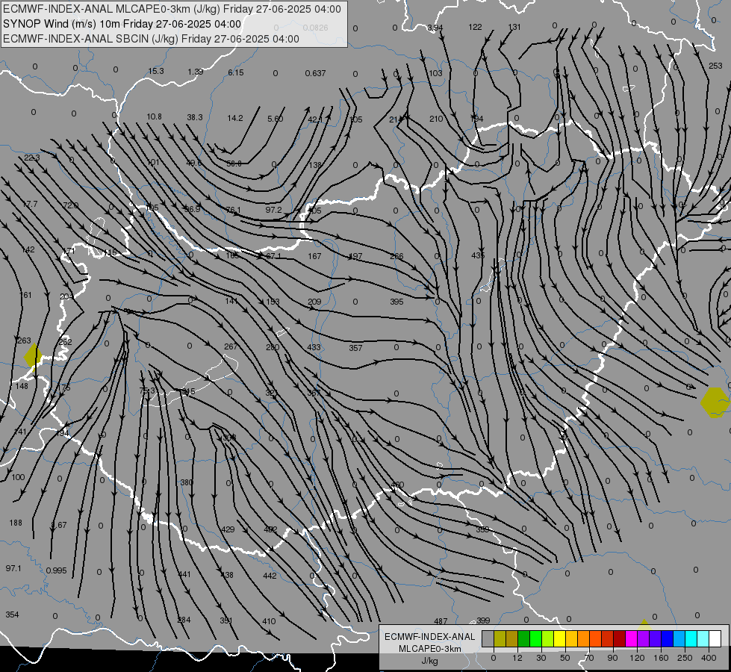
Task: Click the map value 354
Action: pyautogui.click(x=12, y=615)
